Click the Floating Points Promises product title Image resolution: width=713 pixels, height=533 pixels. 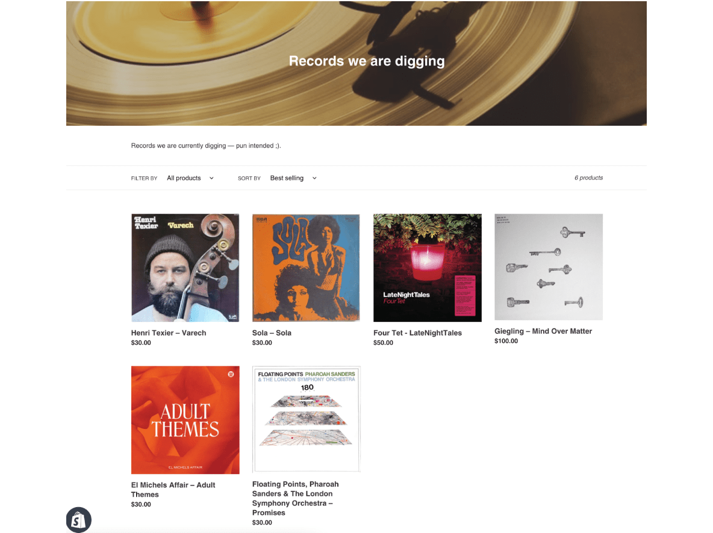tap(296, 499)
